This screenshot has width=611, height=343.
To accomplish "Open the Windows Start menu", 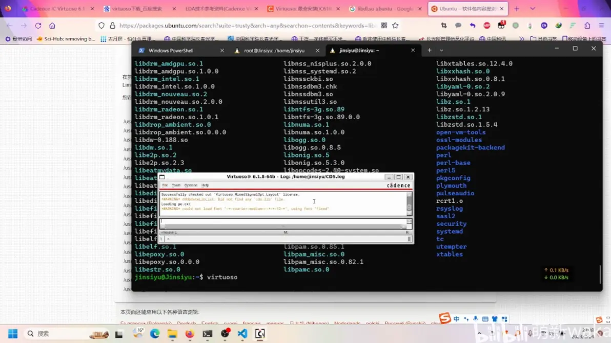I will point(13,334).
